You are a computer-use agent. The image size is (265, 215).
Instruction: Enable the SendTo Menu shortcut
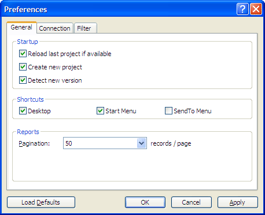168,111
